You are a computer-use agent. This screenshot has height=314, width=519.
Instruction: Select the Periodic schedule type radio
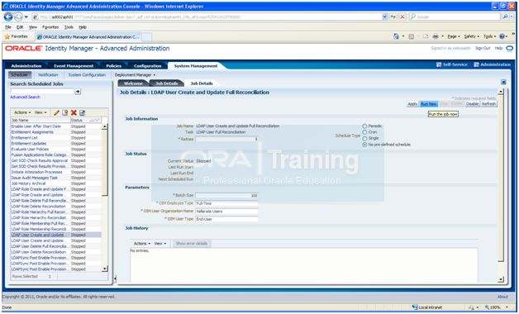pyautogui.click(x=364, y=126)
